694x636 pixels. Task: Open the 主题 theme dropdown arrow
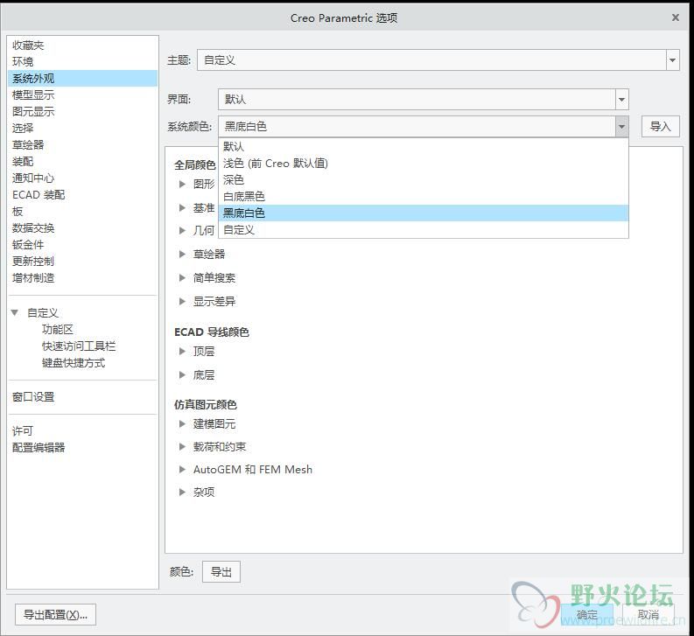pos(672,60)
